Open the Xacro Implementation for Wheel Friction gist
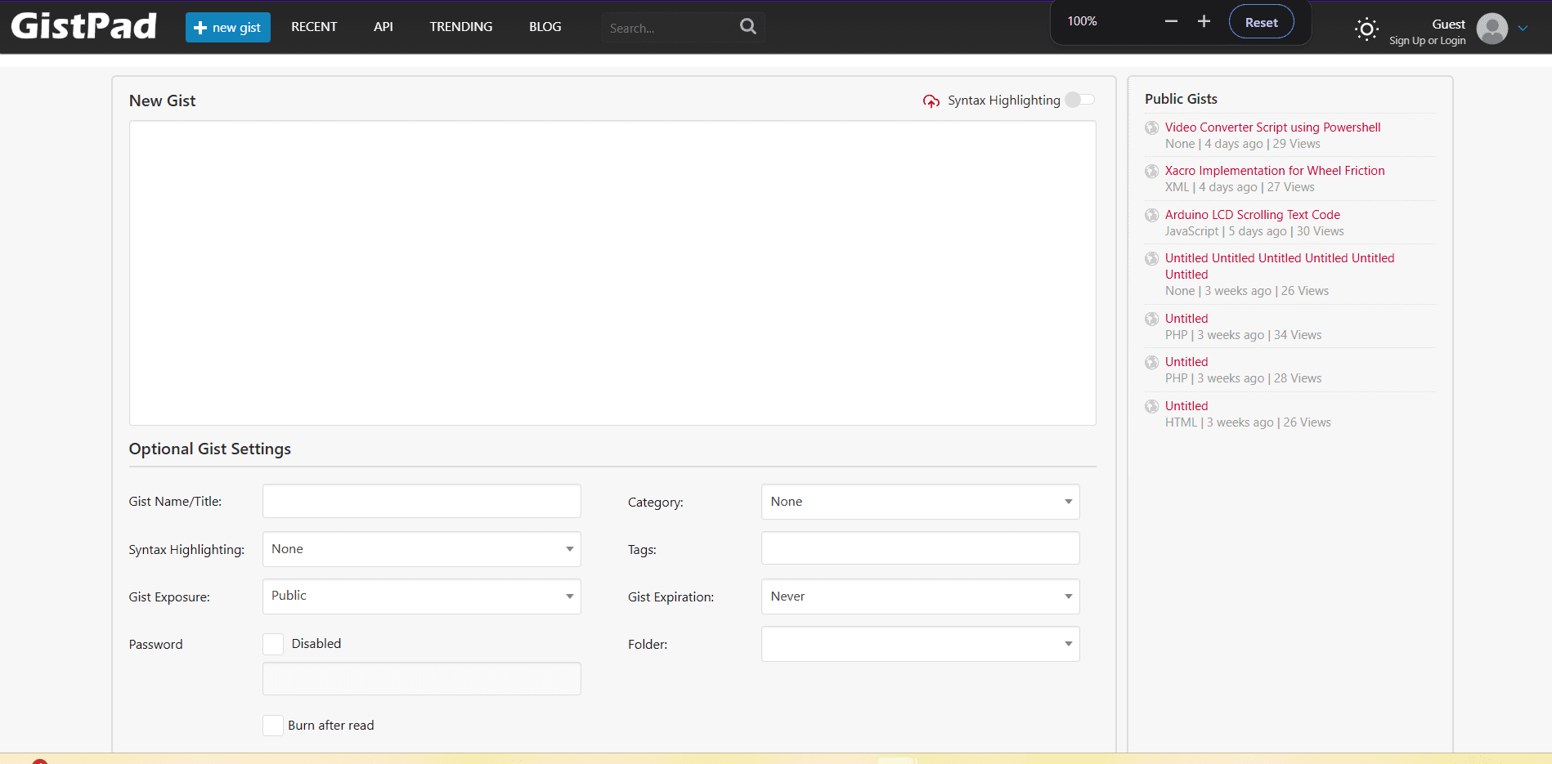Image resolution: width=1552 pixels, height=764 pixels. [x=1275, y=170]
